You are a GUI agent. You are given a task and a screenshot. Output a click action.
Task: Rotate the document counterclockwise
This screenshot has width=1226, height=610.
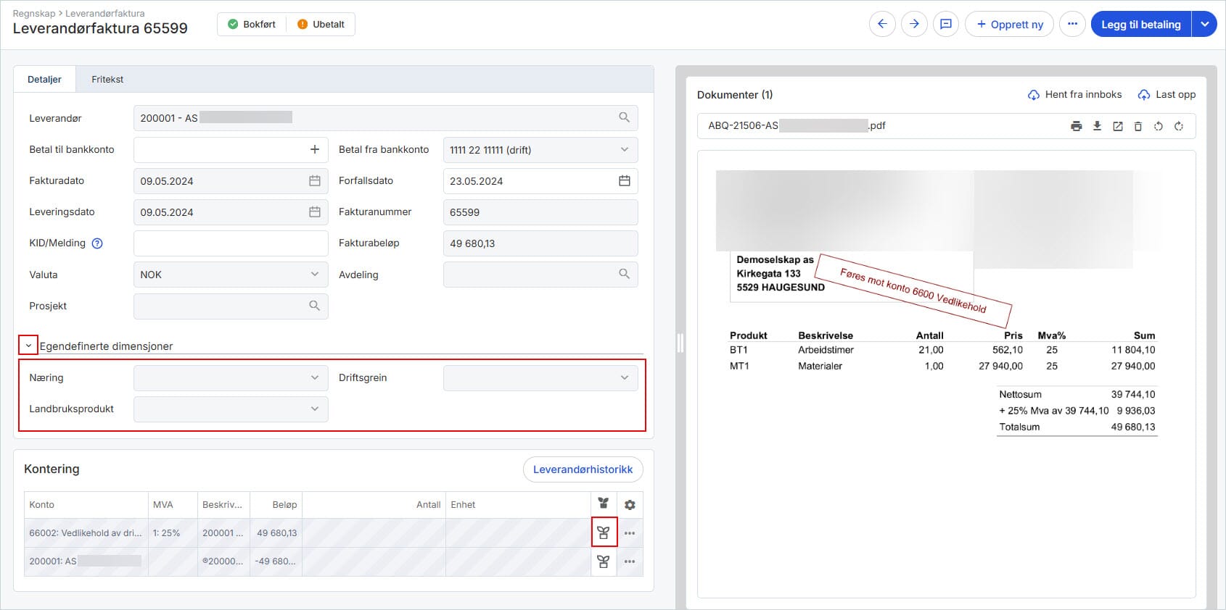tap(1159, 126)
